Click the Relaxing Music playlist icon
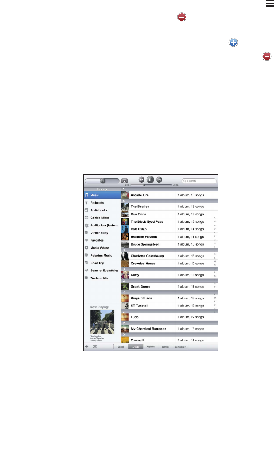Viewport: 274px width, 471px height. click(x=87, y=255)
